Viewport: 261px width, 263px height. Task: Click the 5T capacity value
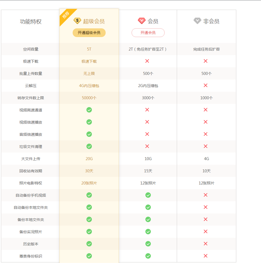pos(89,49)
